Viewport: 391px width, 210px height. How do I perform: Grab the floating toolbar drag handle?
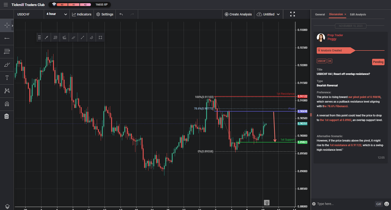click(39, 38)
